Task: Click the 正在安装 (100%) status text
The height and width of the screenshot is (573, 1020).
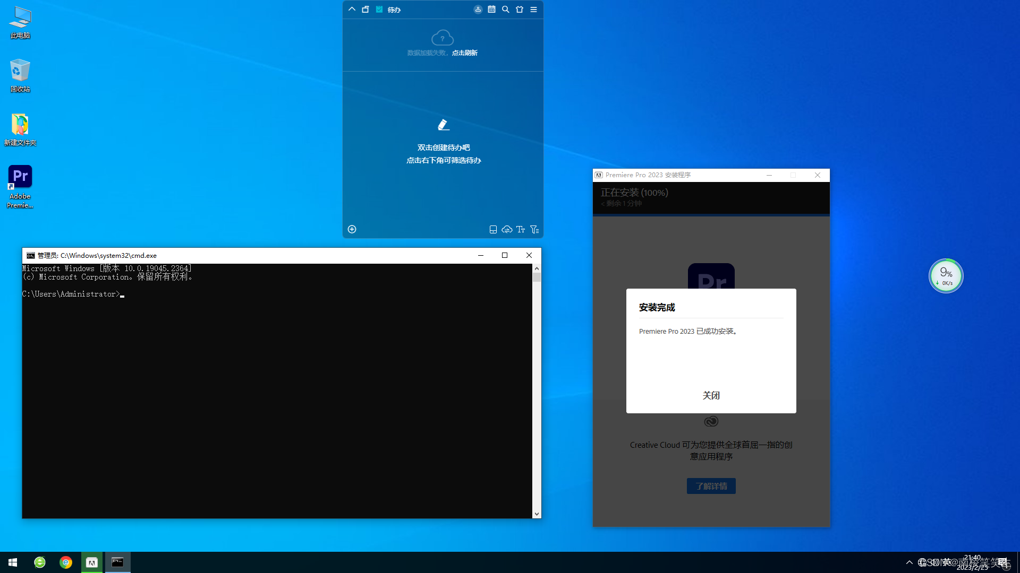Action: 634,193
